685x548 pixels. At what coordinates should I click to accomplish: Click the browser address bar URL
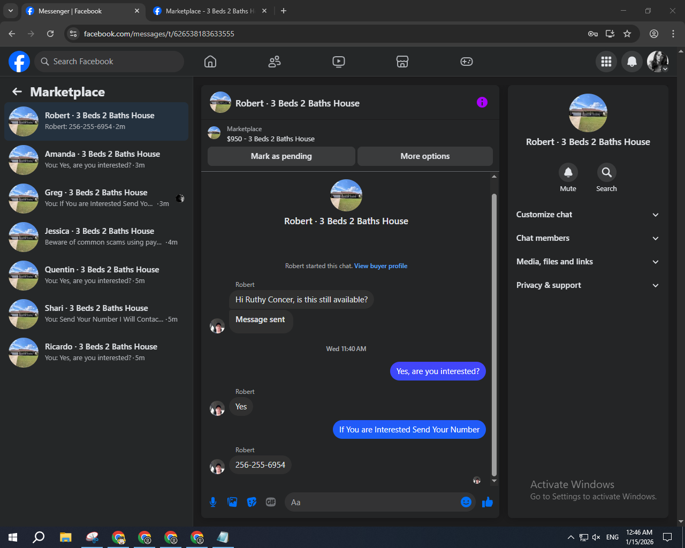click(159, 34)
